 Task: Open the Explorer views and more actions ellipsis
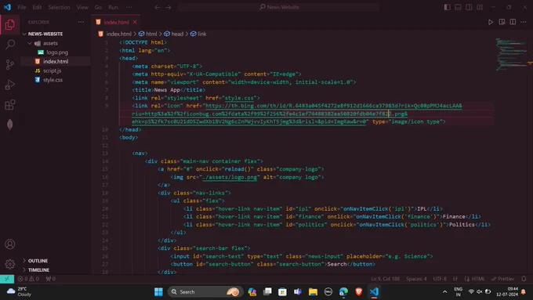click(x=81, y=22)
